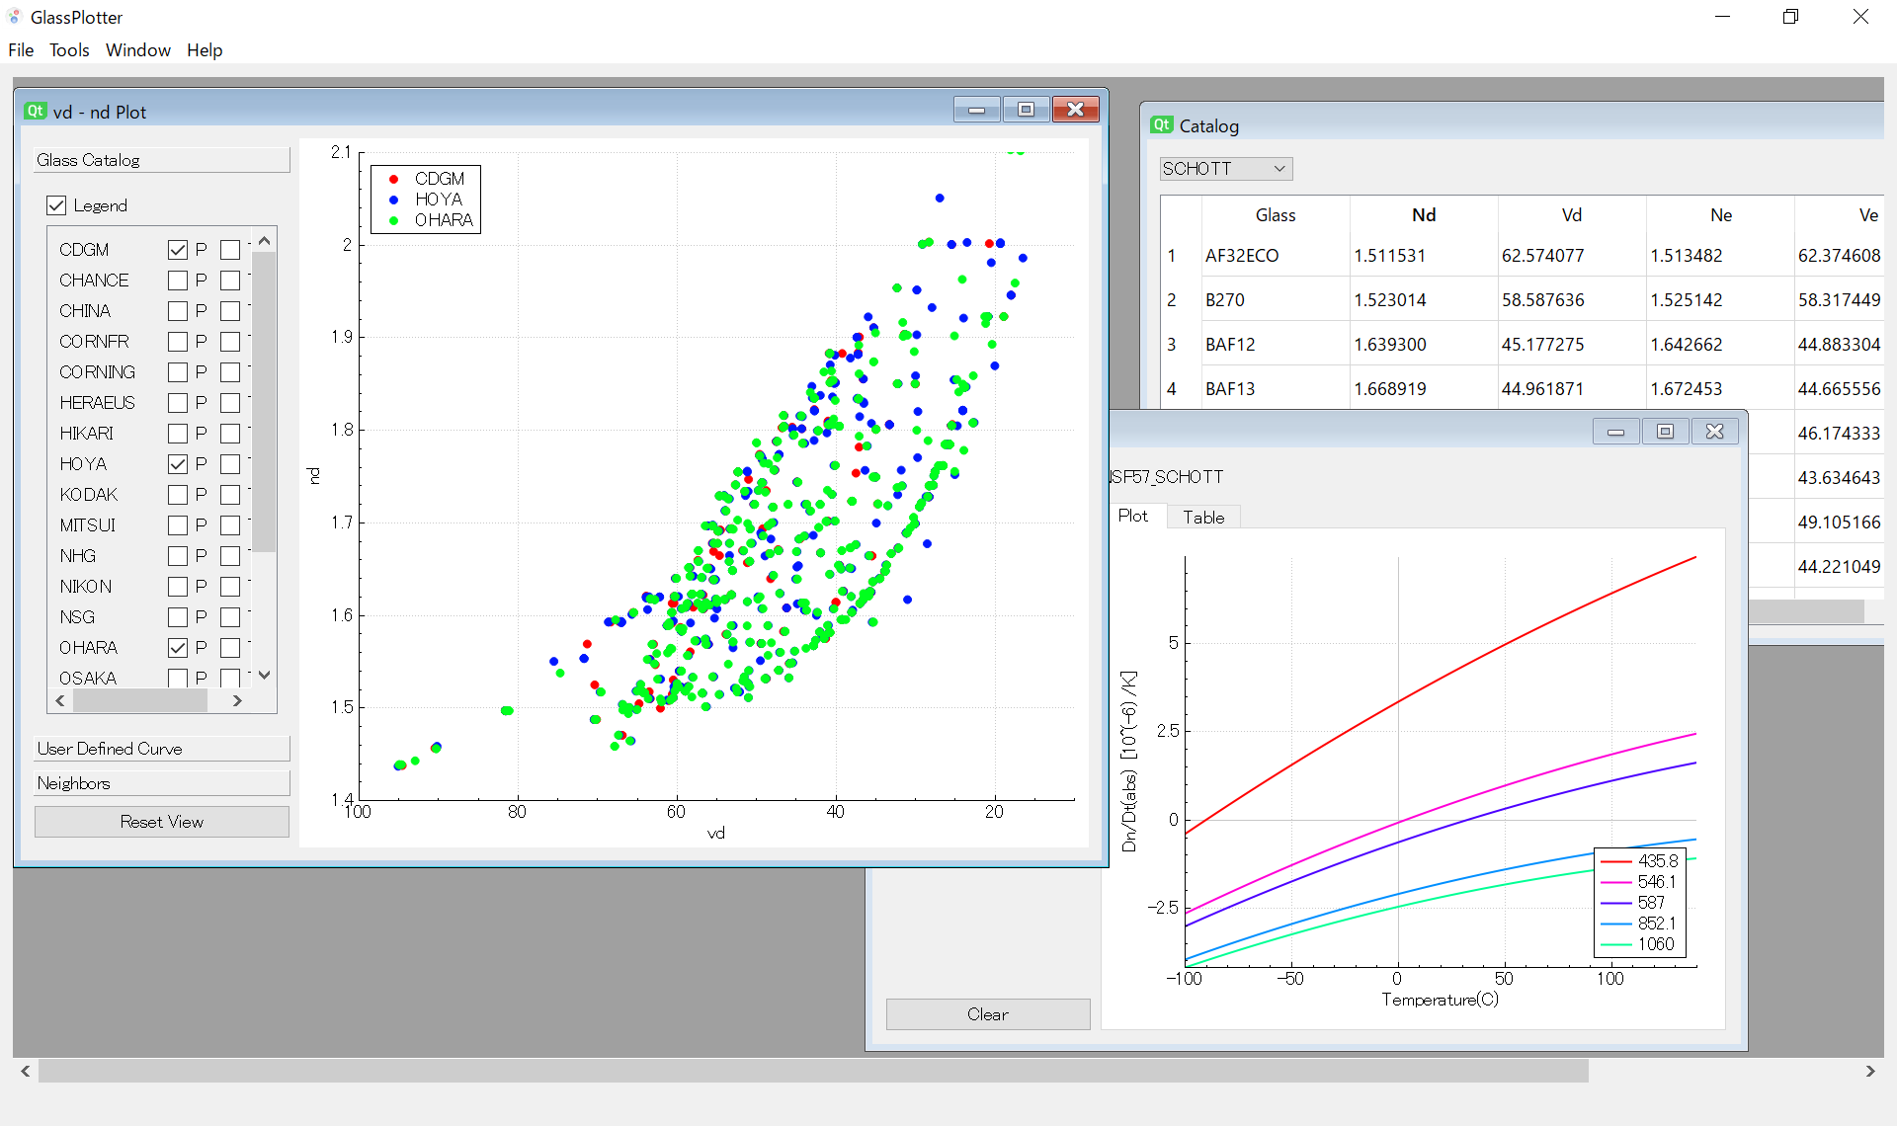
Task: Click main workspace scroll left arrow
Action: tap(26, 1071)
